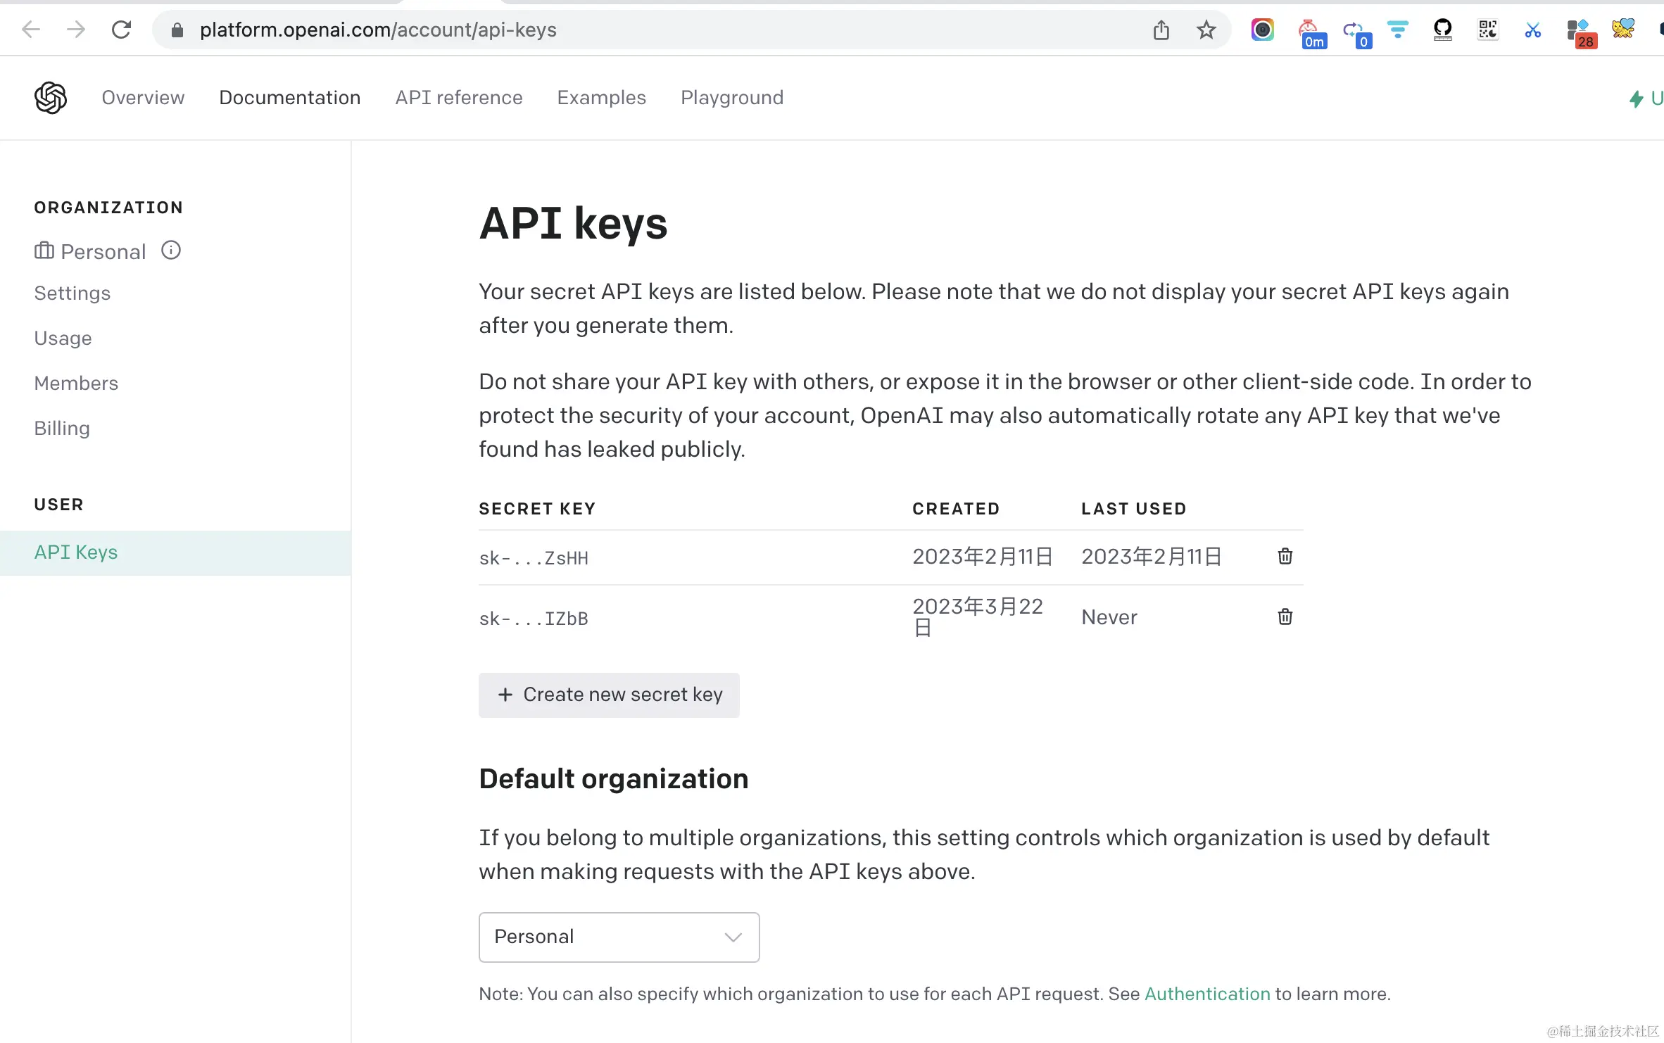Go to the Playground tab
Screen dimensions: 1664x1043
(x=731, y=97)
